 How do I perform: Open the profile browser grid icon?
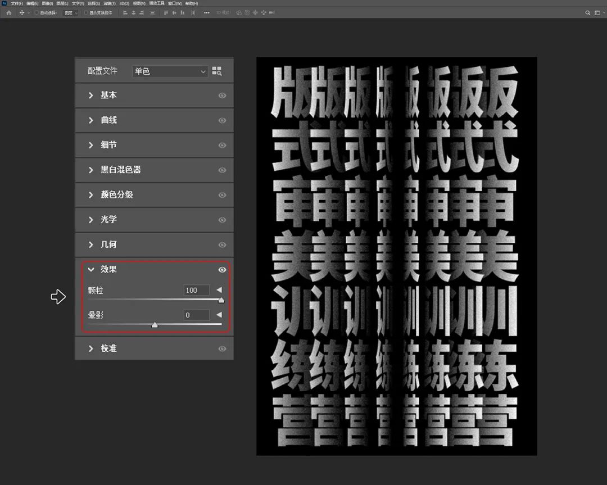coord(217,71)
